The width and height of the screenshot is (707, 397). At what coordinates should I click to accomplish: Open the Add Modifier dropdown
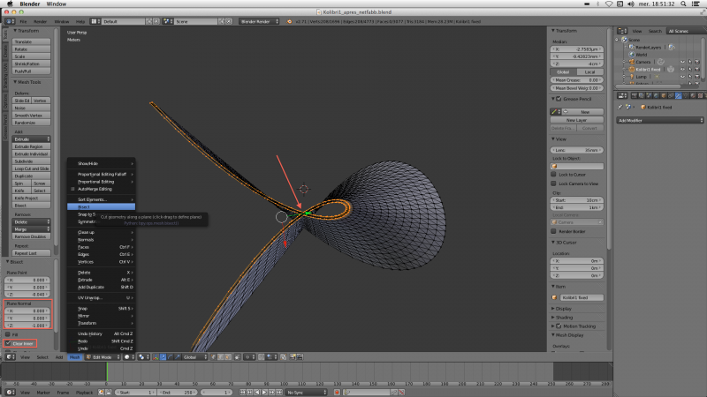[659, 120]
